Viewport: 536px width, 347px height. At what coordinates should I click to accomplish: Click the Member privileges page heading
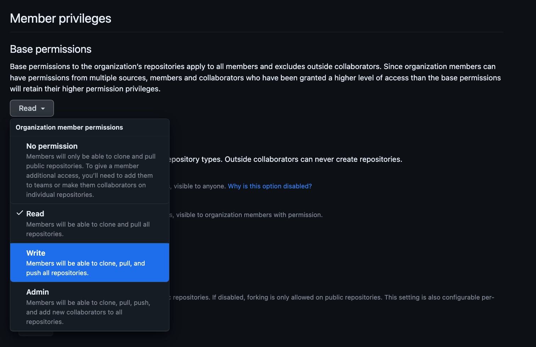tap(61, 18)
